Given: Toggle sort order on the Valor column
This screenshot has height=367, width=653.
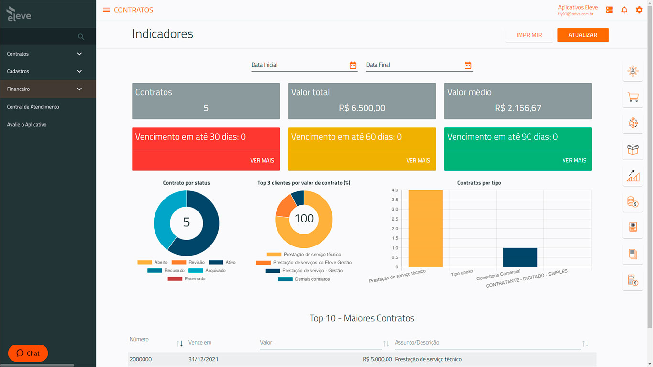Looking at the screenshot, I should click(386, 343).
